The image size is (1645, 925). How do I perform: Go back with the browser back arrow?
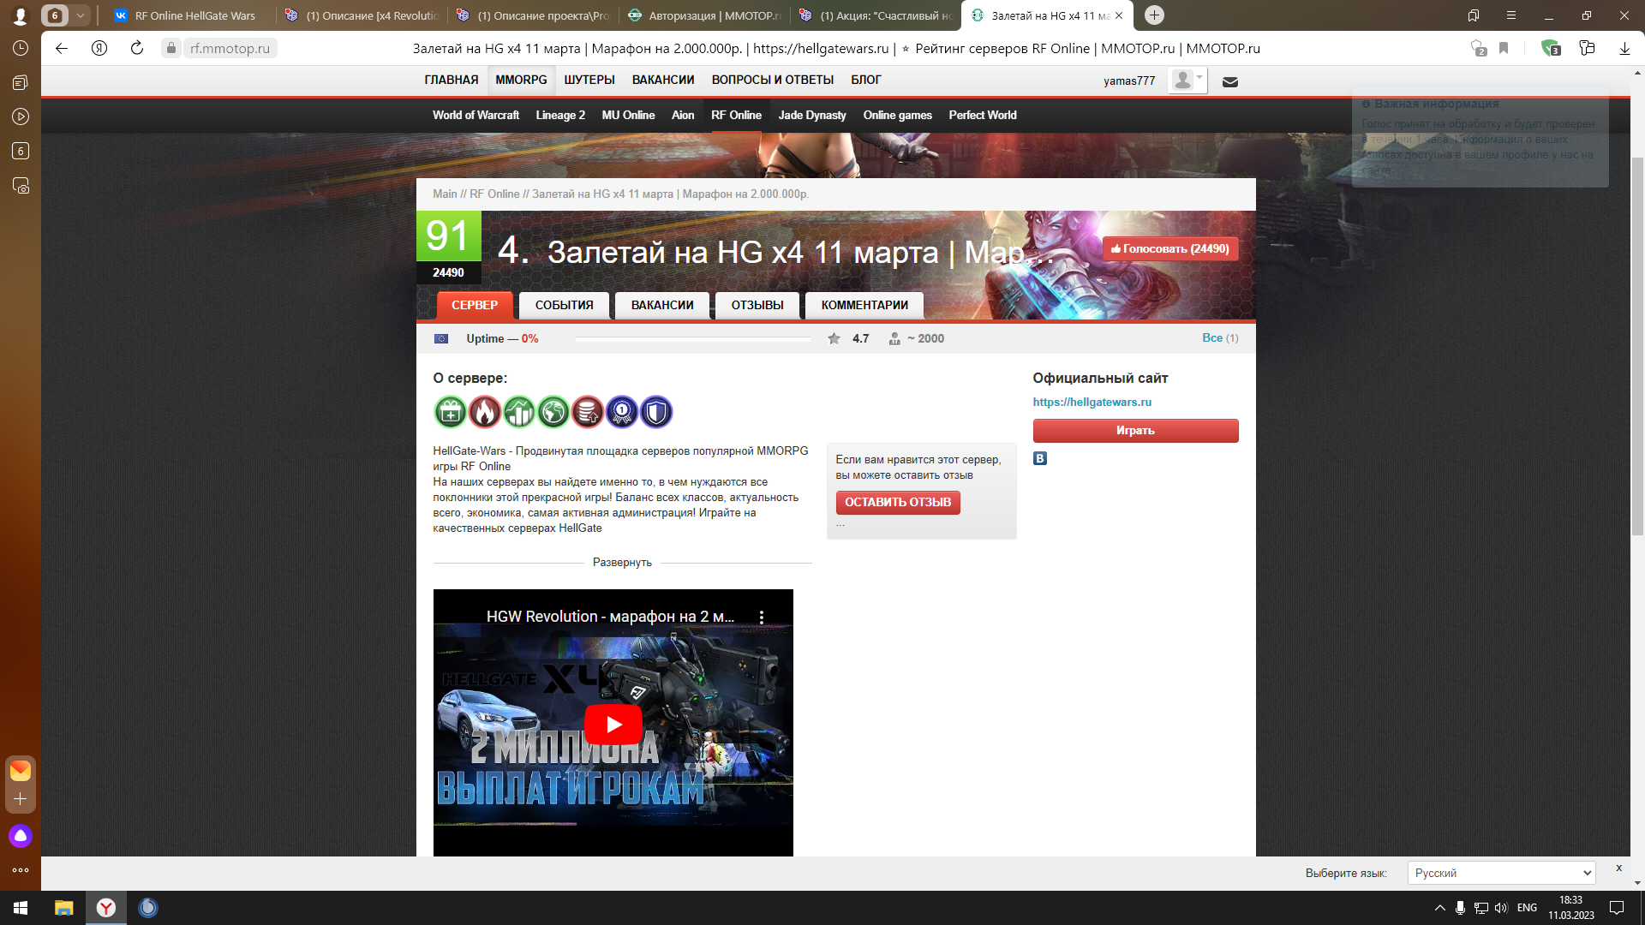pos(62,48)
